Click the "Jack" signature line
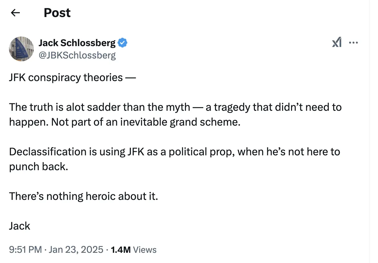Image resolution: width=378 pixels, height=263 pixels. (20, 226)
